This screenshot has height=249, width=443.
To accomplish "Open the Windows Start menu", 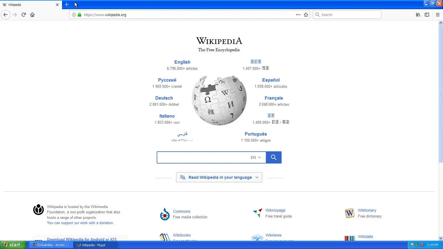I will tap(13, 245).
